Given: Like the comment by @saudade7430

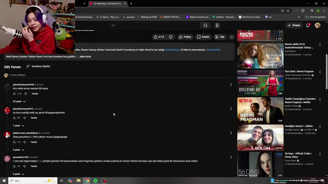Looking at the screenshot, I should [14, 166].
